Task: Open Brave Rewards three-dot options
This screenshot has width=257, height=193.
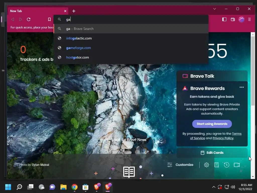Action: (x=242, y=87)
